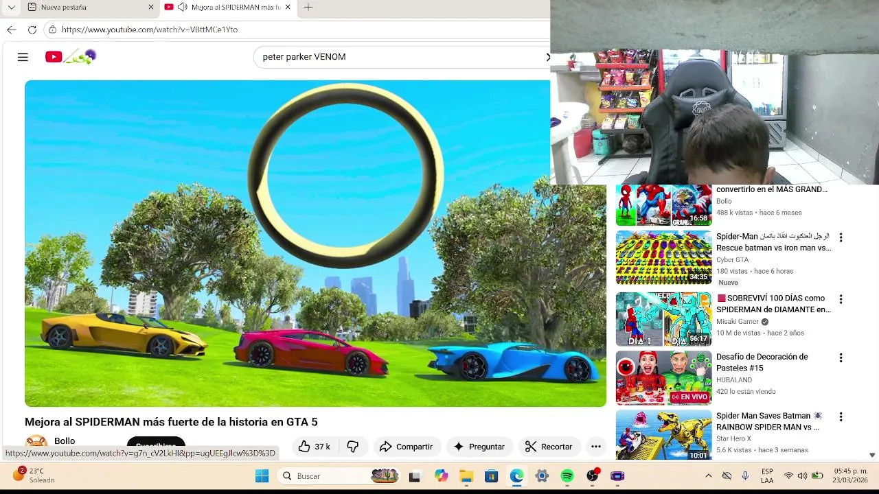View site information icon in address bar
This screenshot has width=879, height=494.
click(x=53, y=30)
